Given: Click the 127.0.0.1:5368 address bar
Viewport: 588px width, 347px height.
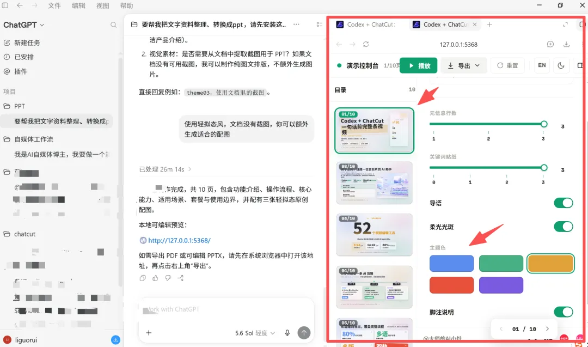Looking at the screenshot, I should pos(458,44).
